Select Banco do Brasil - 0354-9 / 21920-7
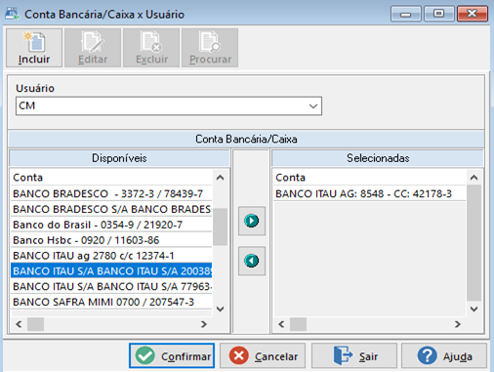Image resolution: width=494 pixels, height=372 pixels. pyautogui.click(x=111, y=225)
